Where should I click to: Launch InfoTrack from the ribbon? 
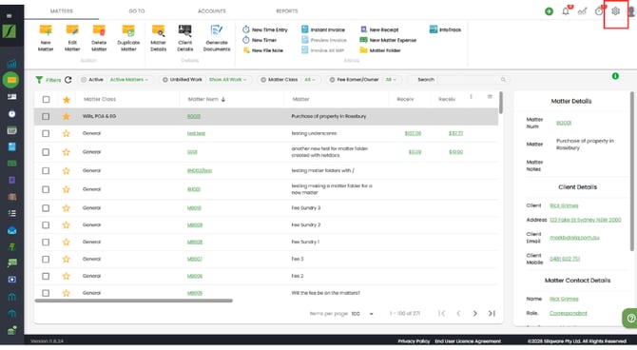point(445,29)
